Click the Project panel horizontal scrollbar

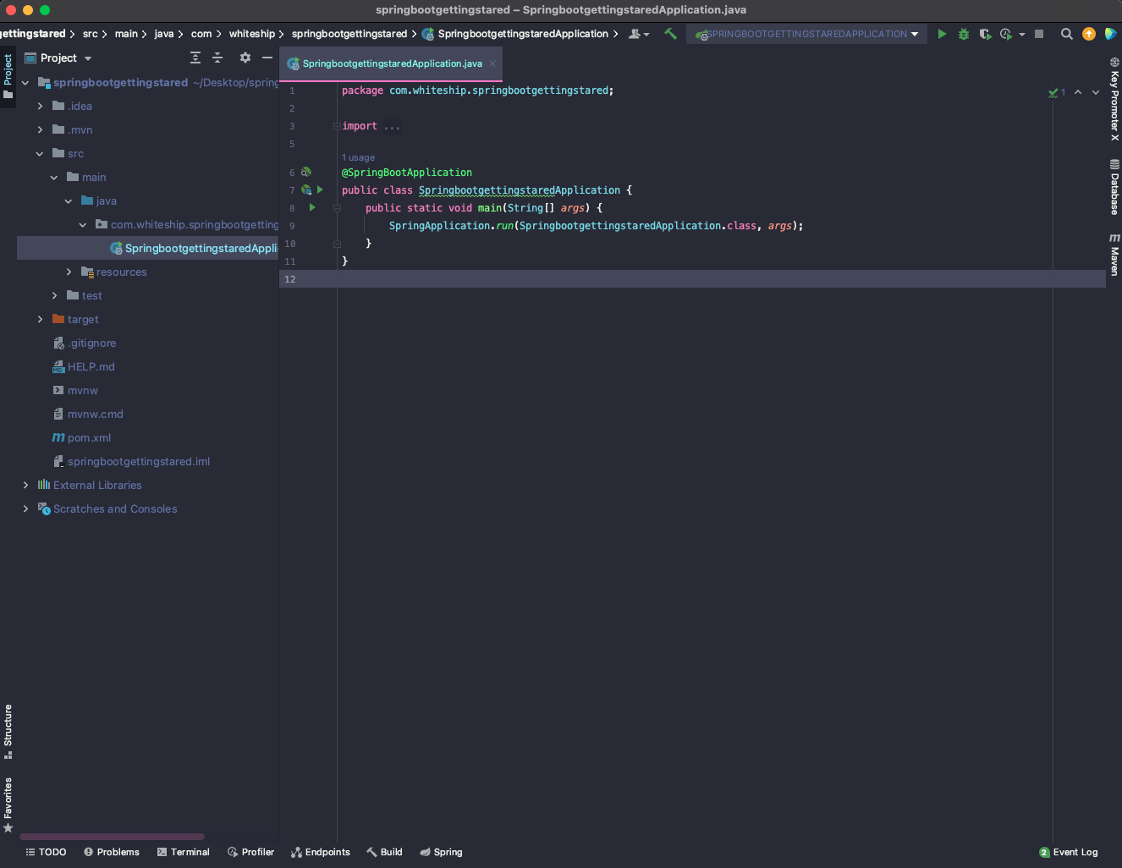tap(112, 837)
